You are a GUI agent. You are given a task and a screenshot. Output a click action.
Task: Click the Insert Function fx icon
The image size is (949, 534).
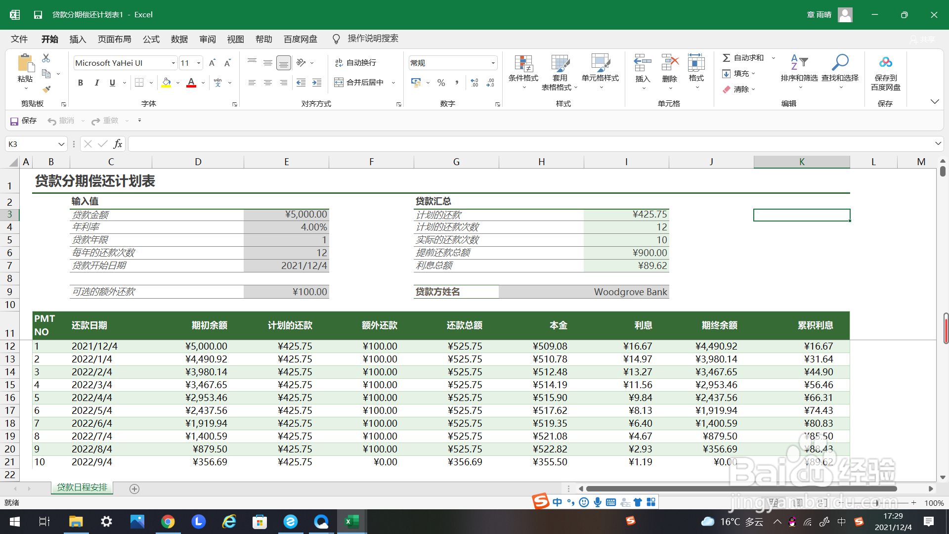click(118, 144)
